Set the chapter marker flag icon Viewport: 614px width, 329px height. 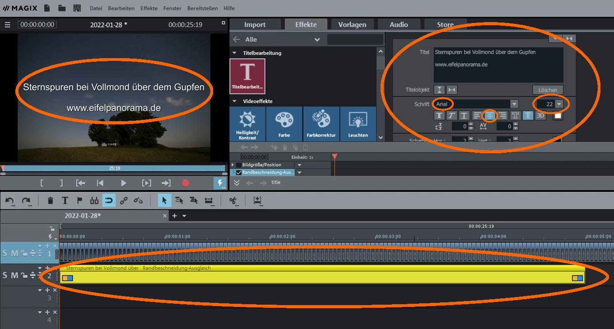tap(79, 201)
